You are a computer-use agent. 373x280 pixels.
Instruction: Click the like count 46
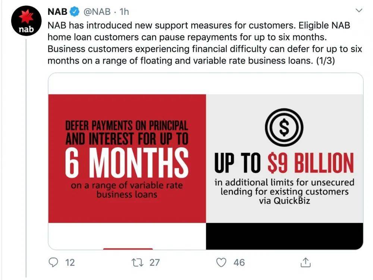[239, 262]
